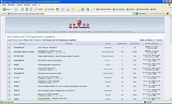The width and height of the screenshot is (172, 104).
Task: Jump to latest post icon by aeropeppi
Action: coord(156,53)
